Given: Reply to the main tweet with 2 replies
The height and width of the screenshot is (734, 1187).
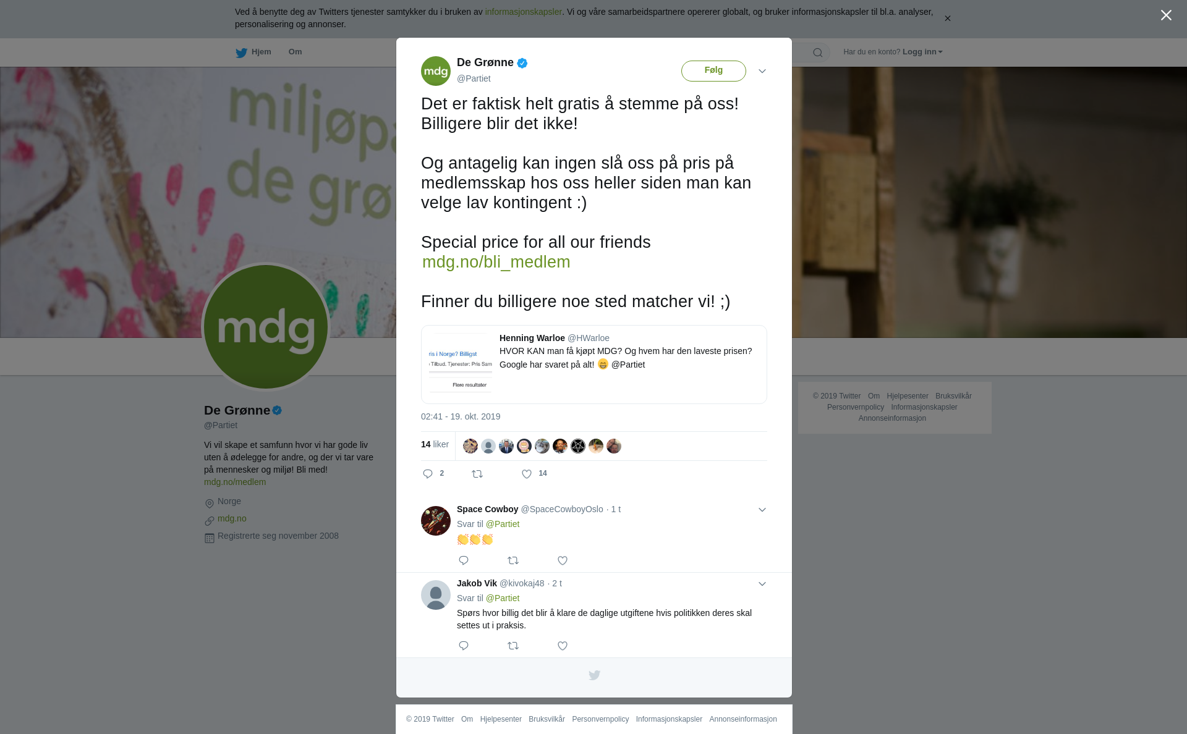Looking at the screenshot, I should [x=428, y=474].
